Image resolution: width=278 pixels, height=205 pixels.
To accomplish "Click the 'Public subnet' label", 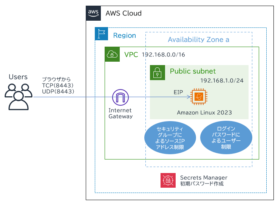I will [193, 71].
